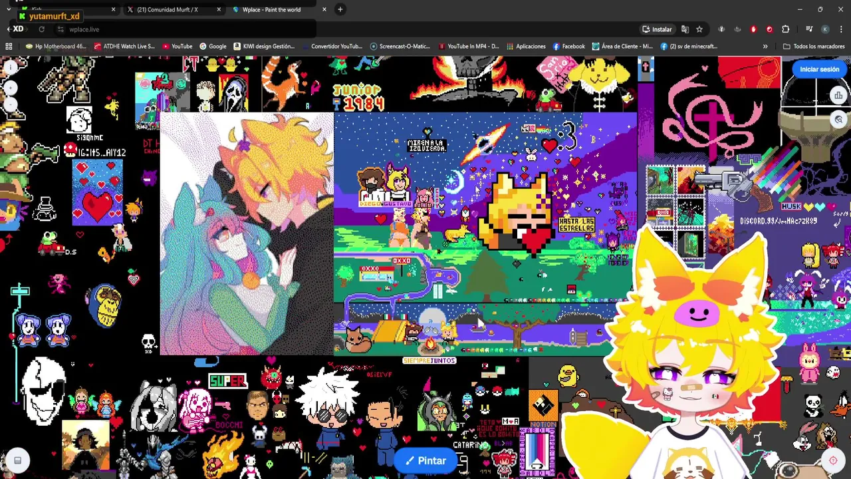The height and width of the screenshot is (479, 851).
Task: Open Convertidor YouTub... bookmark
Action: point(331,46)
